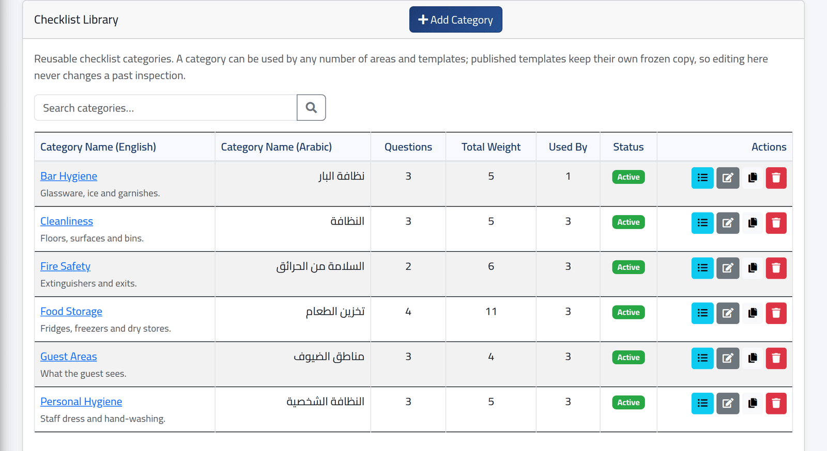Open the Cleanliness category link
Image resolution: width=827 pixels, height=451 pixels.
coord(67,221)
